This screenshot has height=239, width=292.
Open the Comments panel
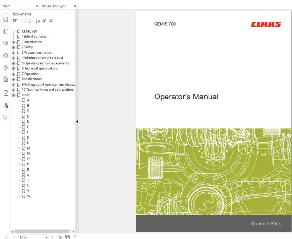[6, 43]
